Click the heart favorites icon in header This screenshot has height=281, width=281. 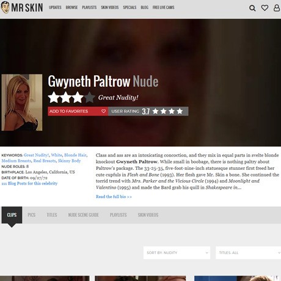pos(265,8)
